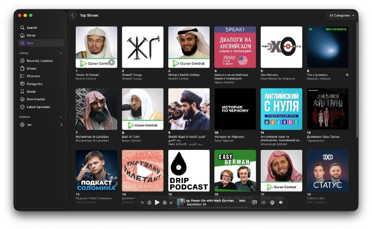Go back with the back chevron button

pyautogui.click(x=73, y=15)
